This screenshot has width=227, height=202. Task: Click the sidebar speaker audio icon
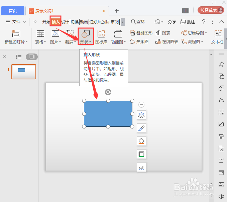221,197
